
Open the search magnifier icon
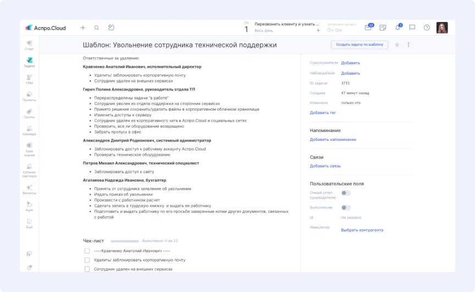[97, 27]
